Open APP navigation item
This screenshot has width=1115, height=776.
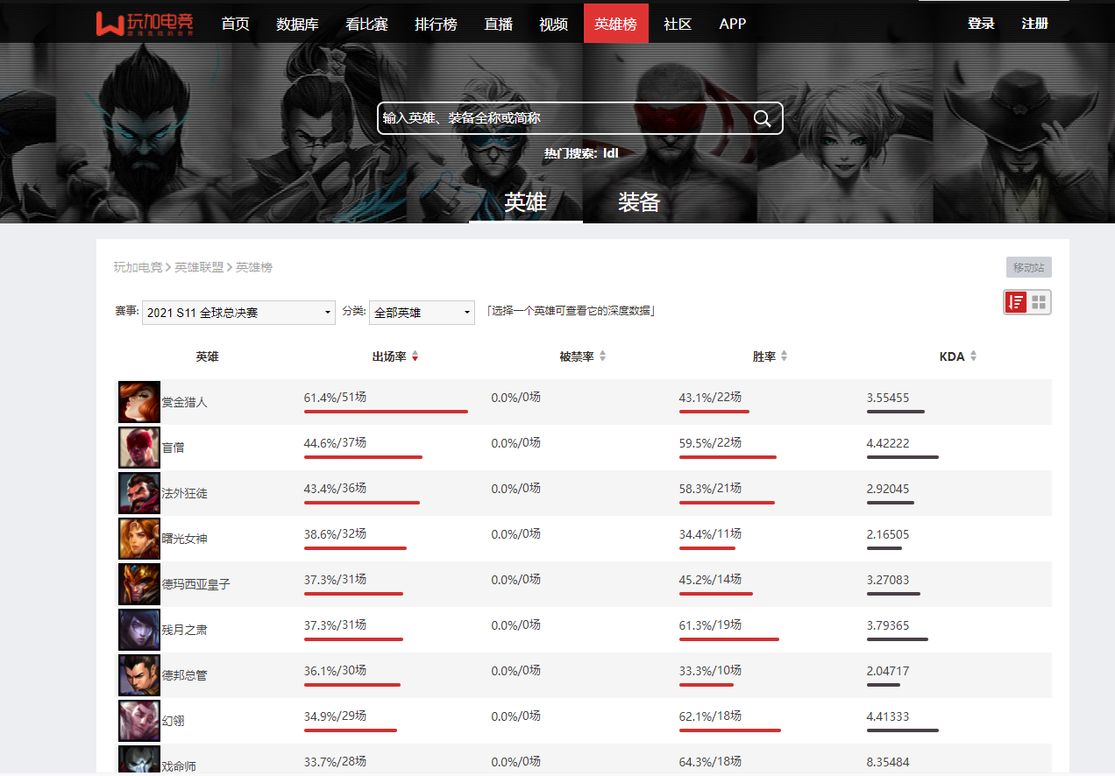pos(733,24)
